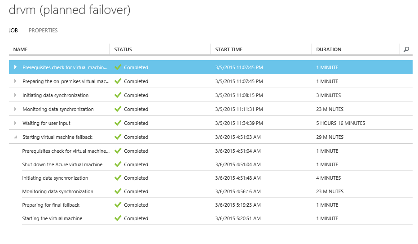Expand the top-level Initiating data synchronization row
The width and height of the screenshot is (418, 244).
pos(15,95)
